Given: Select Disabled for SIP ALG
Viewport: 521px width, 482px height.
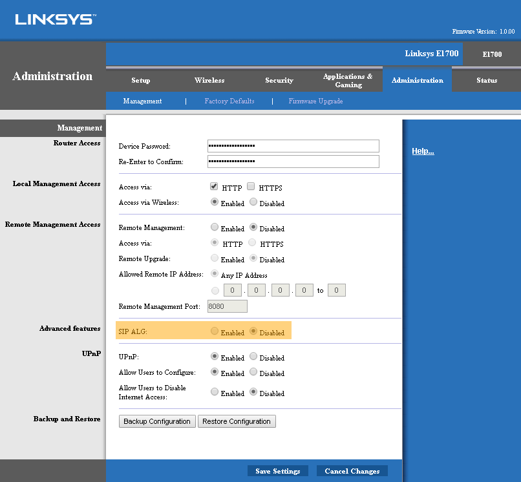Looking at the screenshot, I should (x=253, y=331).
